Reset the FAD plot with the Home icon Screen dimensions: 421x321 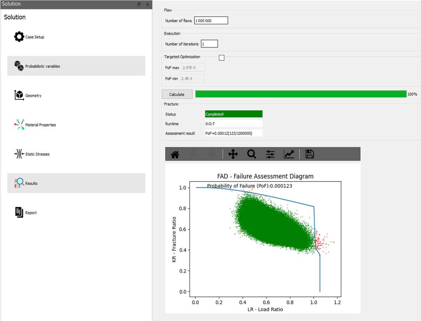tap(175, 154)
